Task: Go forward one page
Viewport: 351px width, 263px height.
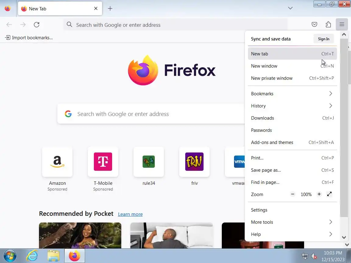Action: coord(23,25)
